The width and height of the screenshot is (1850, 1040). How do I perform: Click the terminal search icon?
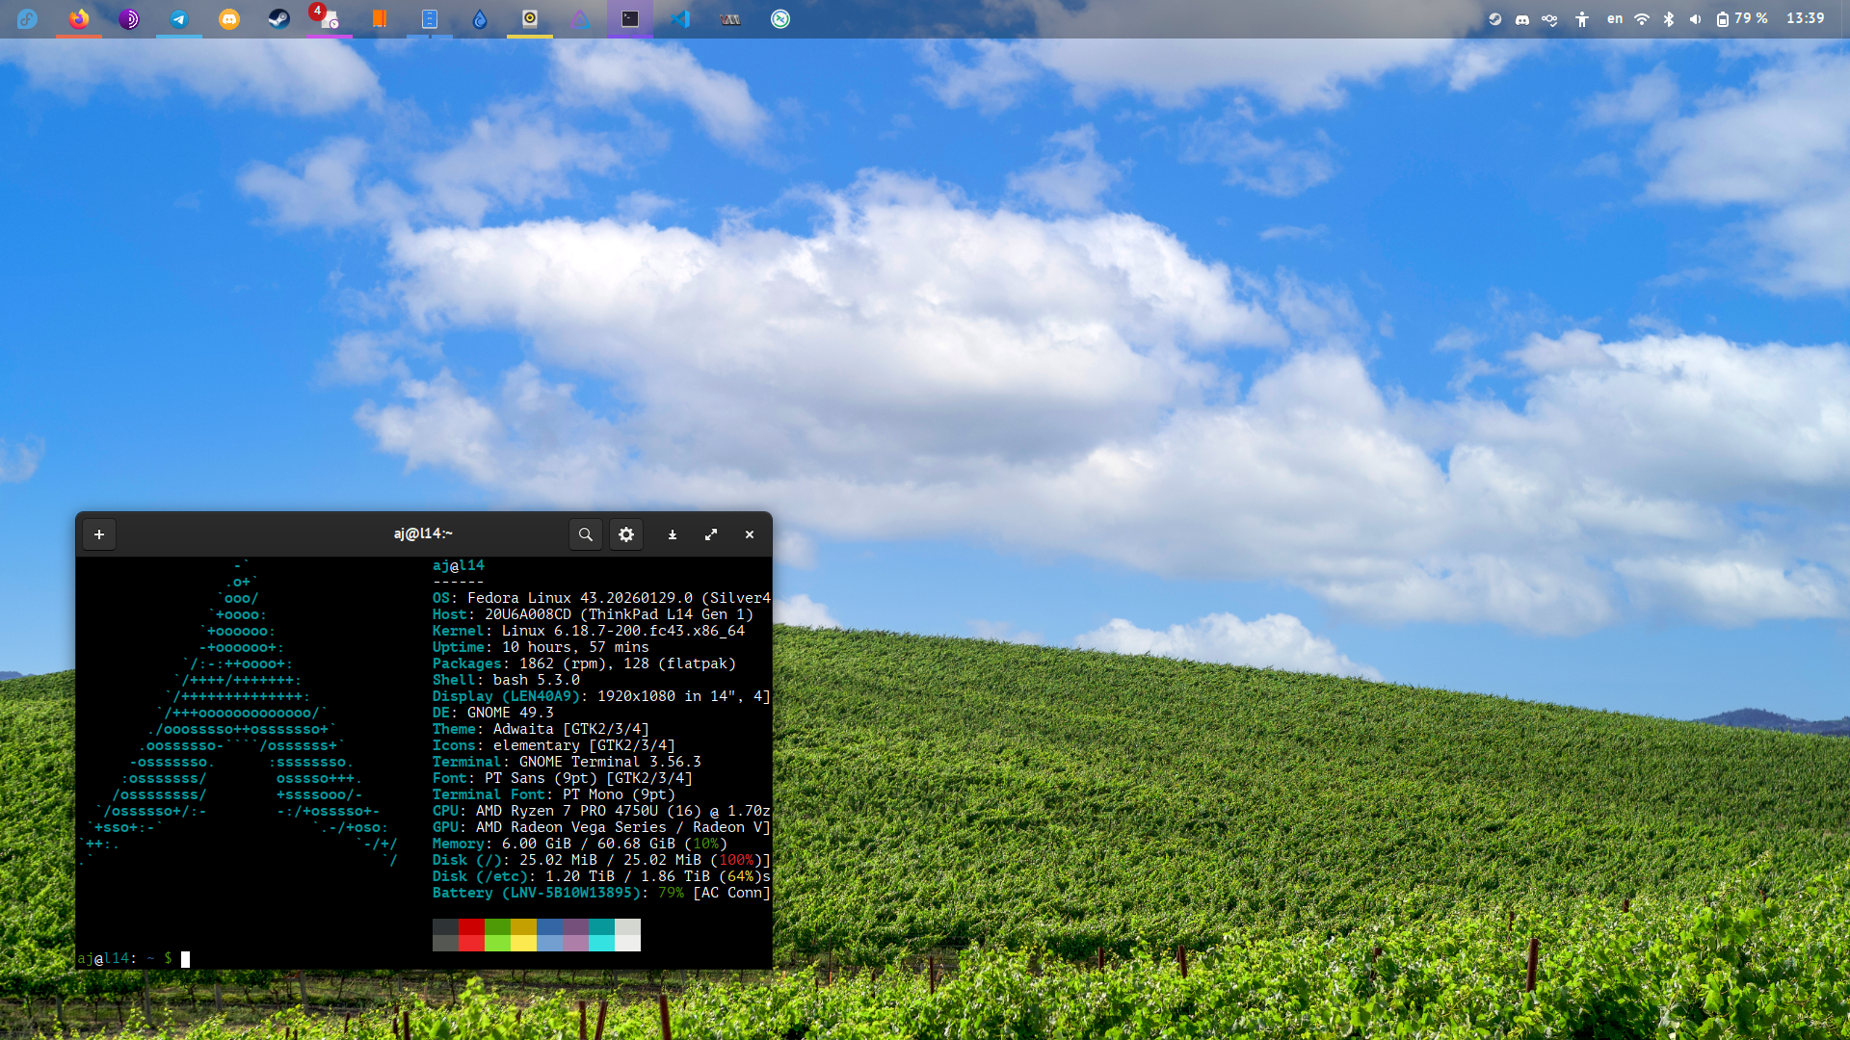click(585, 534)
